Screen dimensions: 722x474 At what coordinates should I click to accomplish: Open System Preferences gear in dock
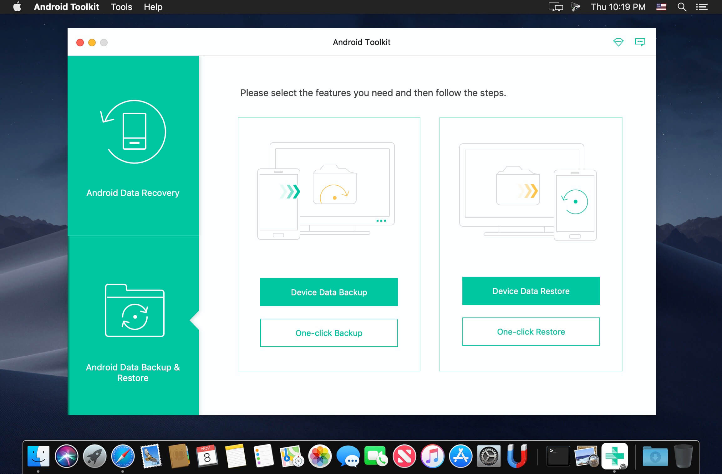(489, 456)
